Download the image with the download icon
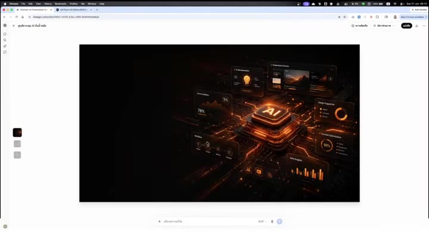429x232 pixels. pos(416,26)
